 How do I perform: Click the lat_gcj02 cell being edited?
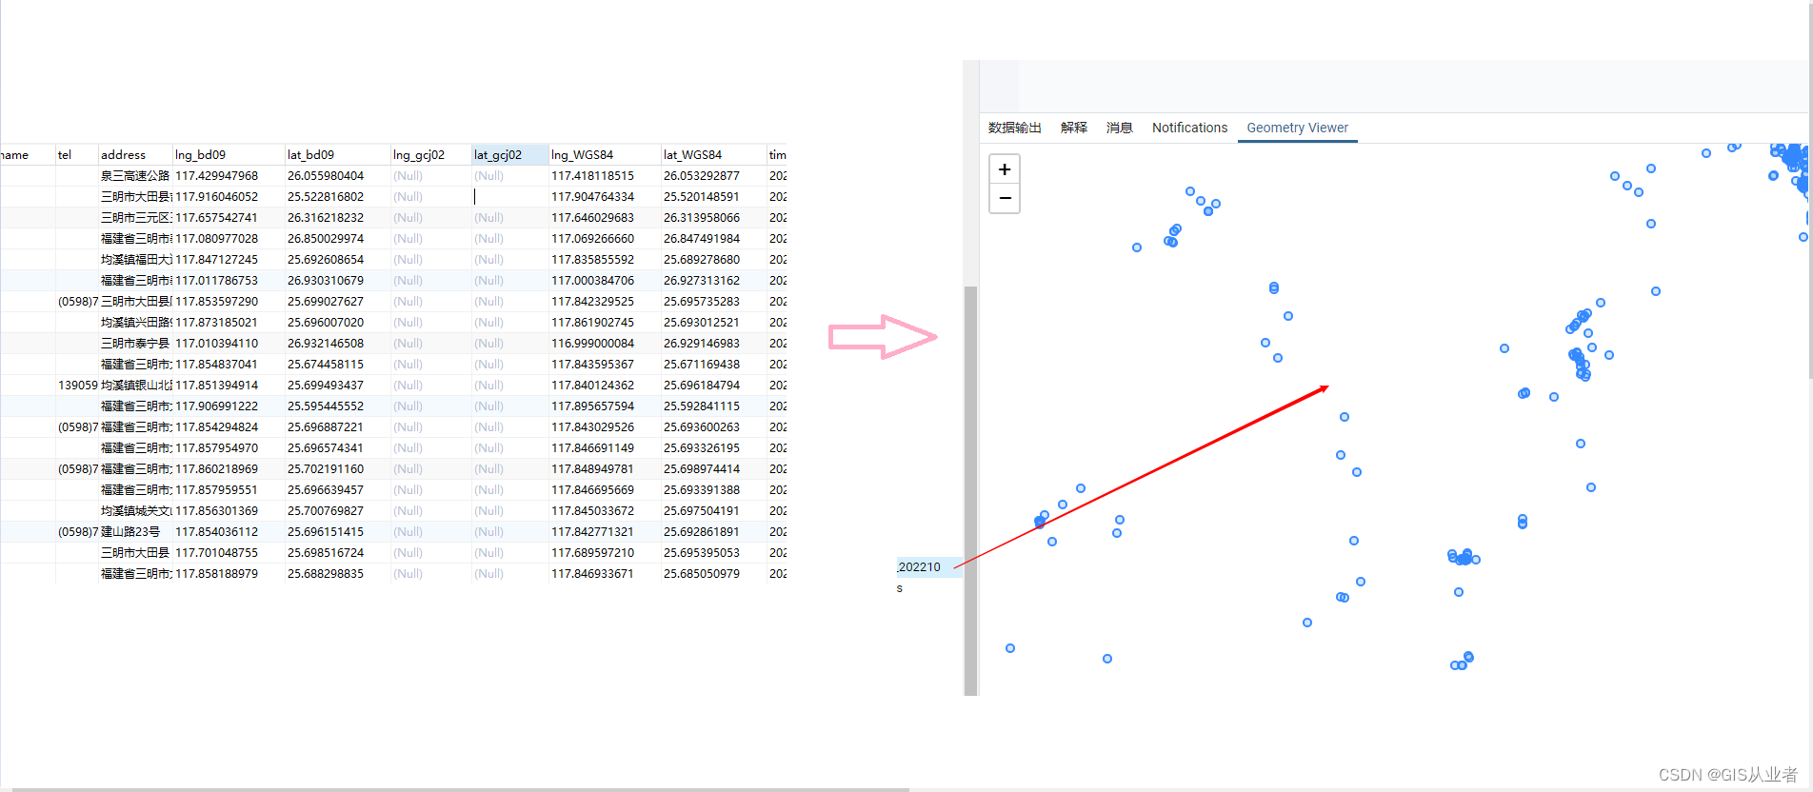coord(510,197)
